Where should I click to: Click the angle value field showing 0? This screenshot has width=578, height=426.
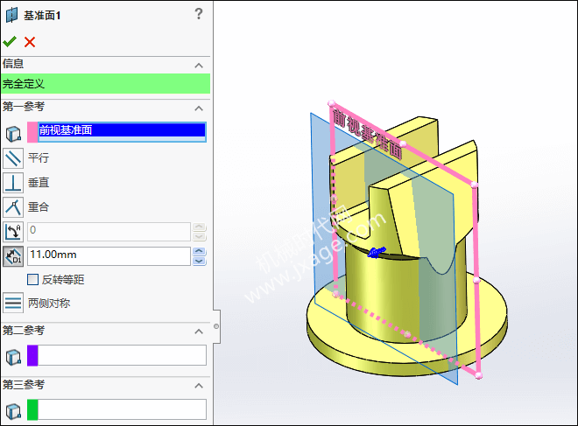click(109, 232)
